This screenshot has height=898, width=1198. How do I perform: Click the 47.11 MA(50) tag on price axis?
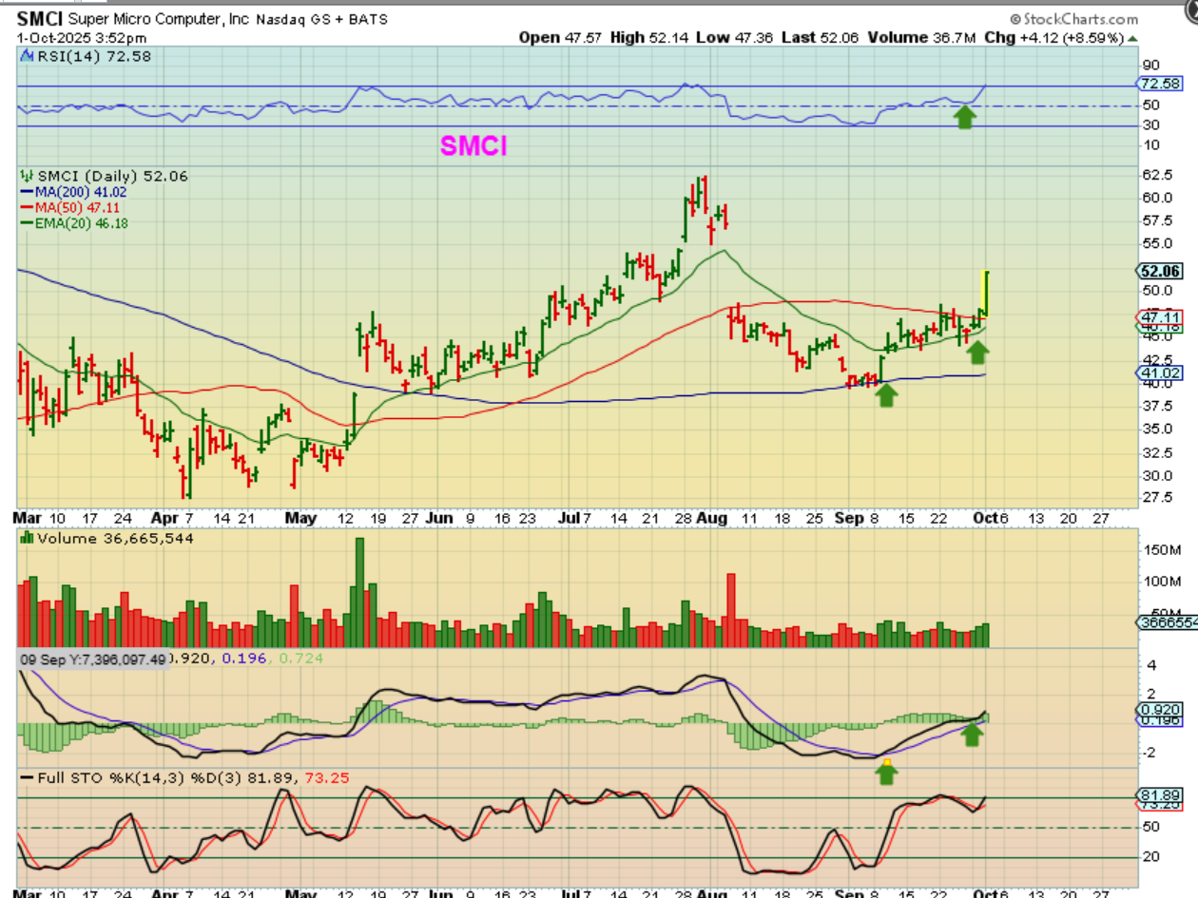click(1158, 316)
